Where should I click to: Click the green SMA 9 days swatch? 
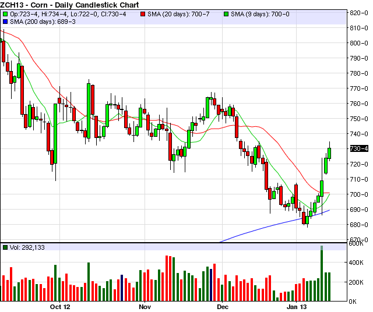(226, 14)
